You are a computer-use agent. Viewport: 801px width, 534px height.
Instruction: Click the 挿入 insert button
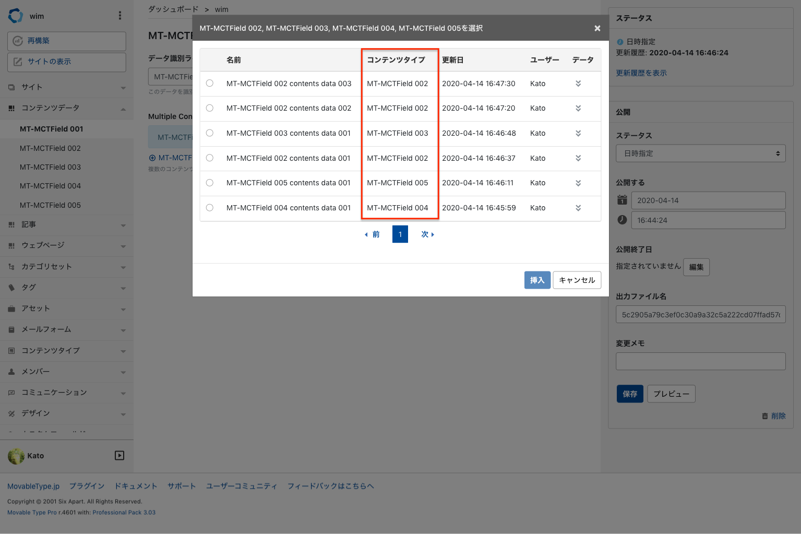click(x=537, y=280)
